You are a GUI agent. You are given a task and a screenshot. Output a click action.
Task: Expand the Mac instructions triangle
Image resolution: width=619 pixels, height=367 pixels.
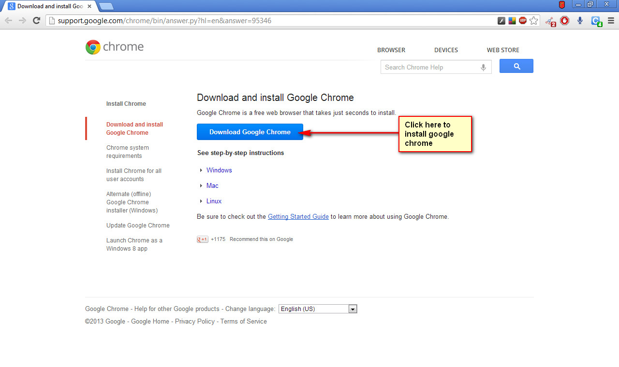point(201,186)
